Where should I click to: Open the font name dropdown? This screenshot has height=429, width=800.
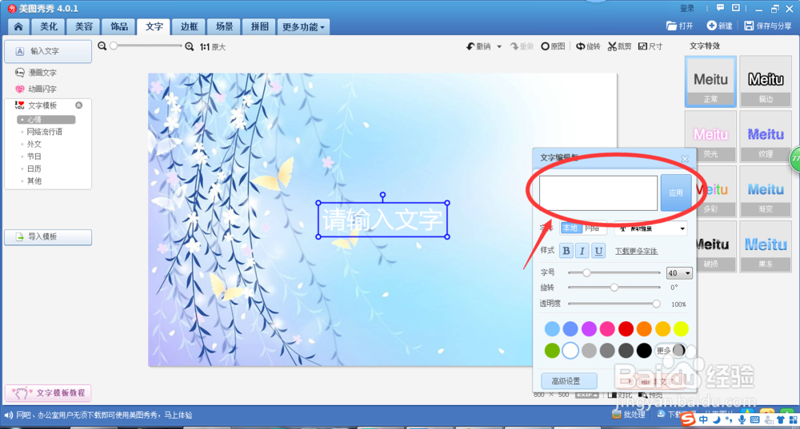(650, 228)
